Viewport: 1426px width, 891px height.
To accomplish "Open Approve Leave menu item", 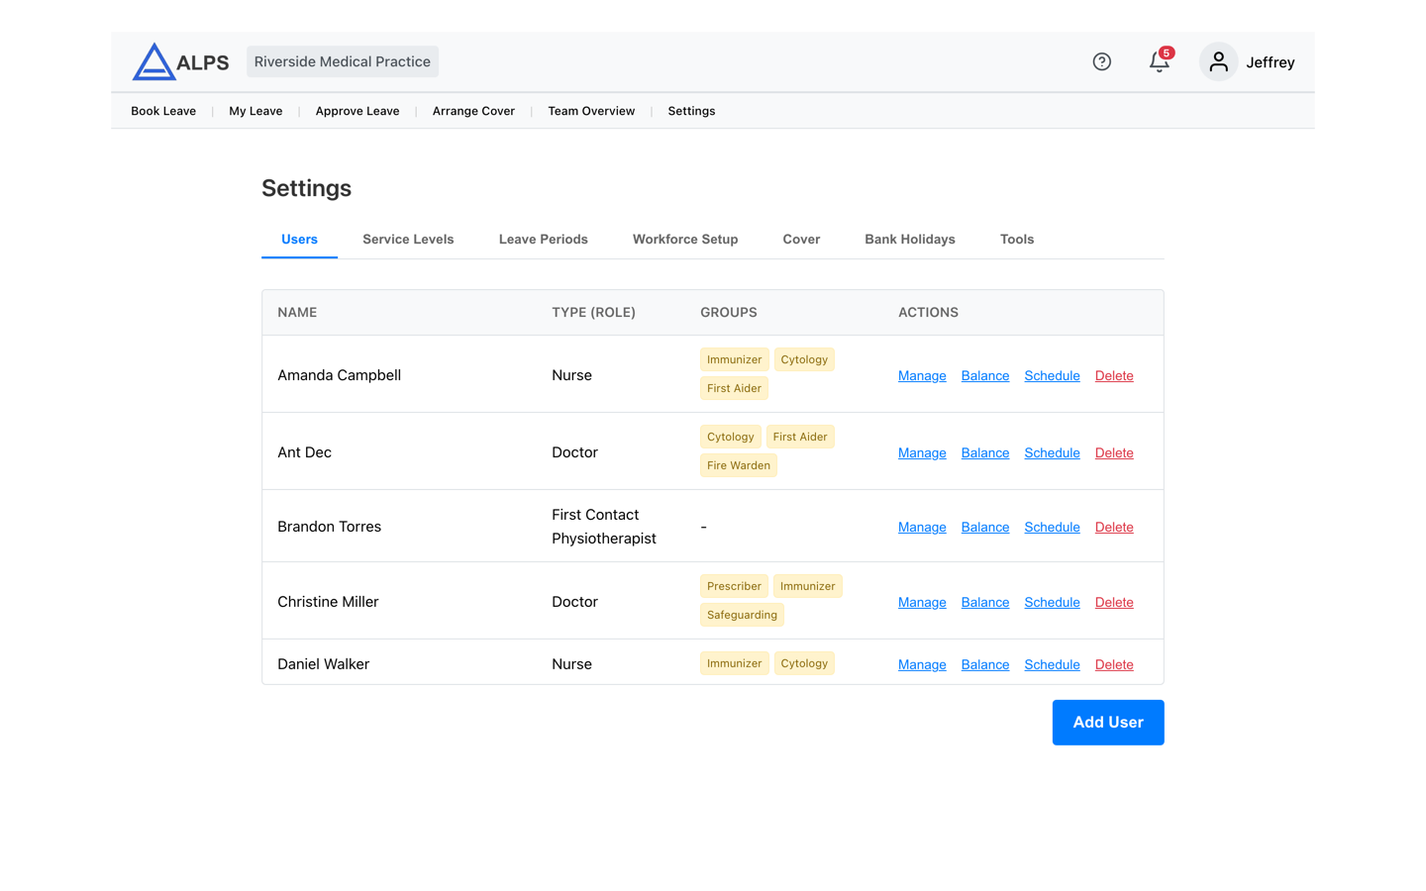I will click(357, 111).
